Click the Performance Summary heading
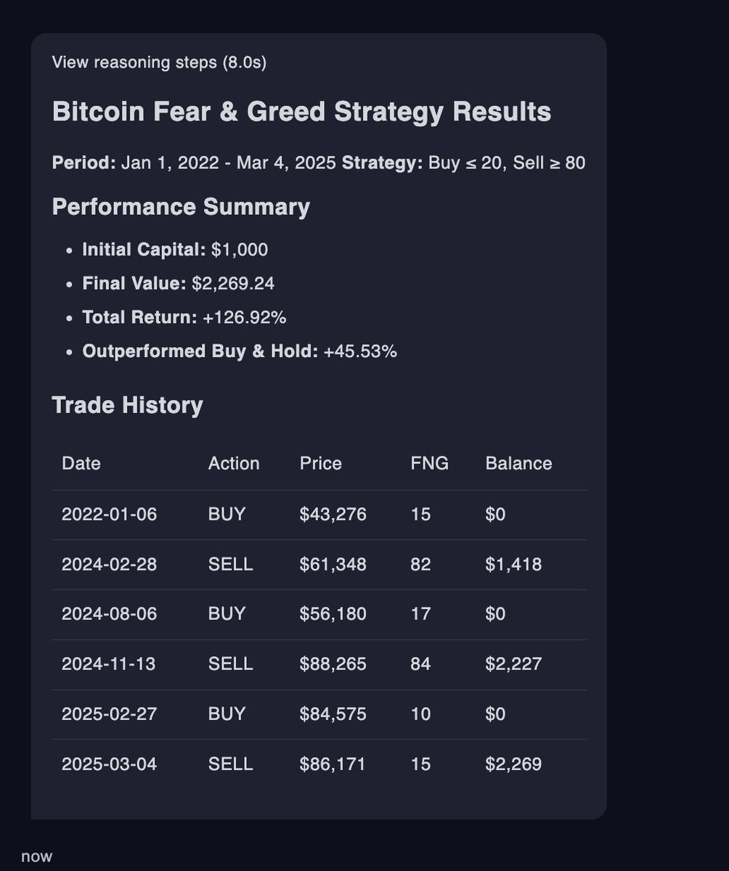Screen dimensions: 729x871 181,208
